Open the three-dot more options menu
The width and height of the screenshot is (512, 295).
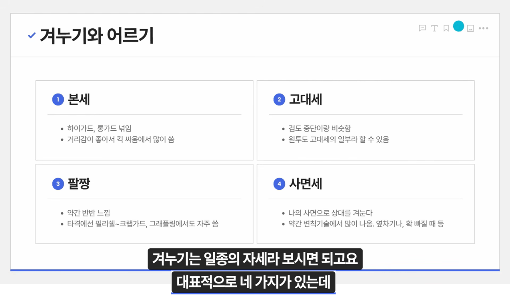484,28
